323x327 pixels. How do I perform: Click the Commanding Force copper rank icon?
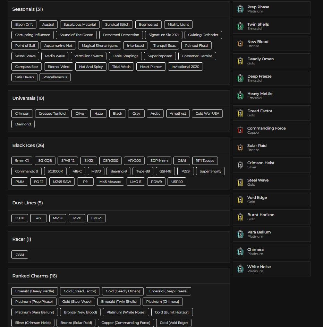point(240,130)
